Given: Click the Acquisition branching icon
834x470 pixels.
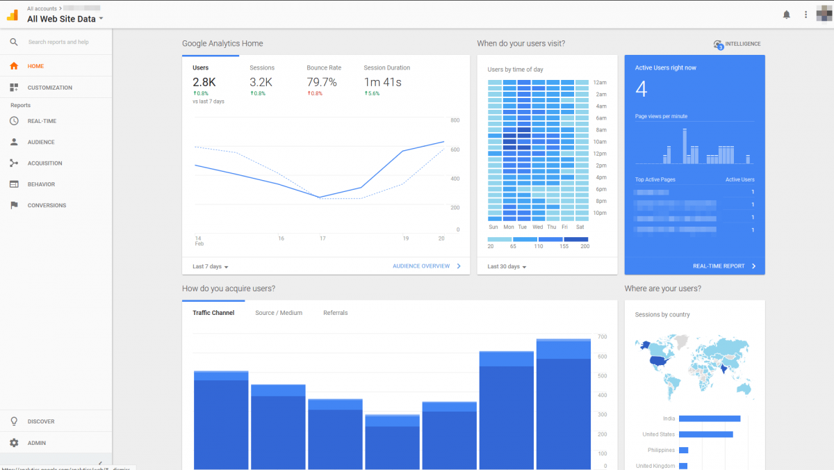Looking at the screenshot, I should click(14, 163).
